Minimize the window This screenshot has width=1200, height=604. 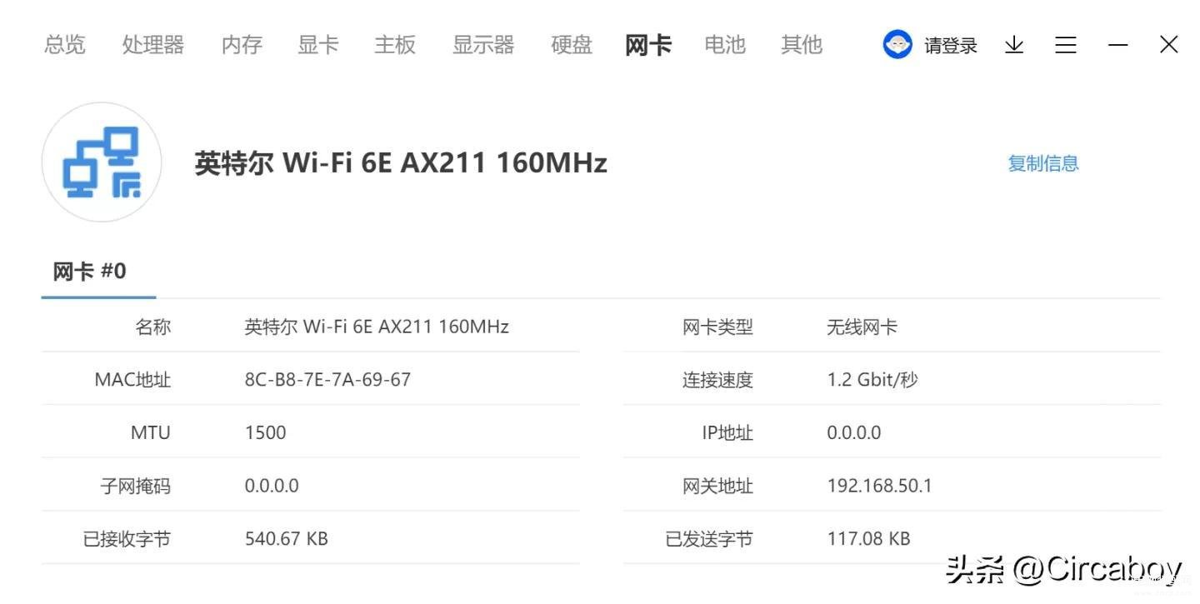tap(1117, 45)
